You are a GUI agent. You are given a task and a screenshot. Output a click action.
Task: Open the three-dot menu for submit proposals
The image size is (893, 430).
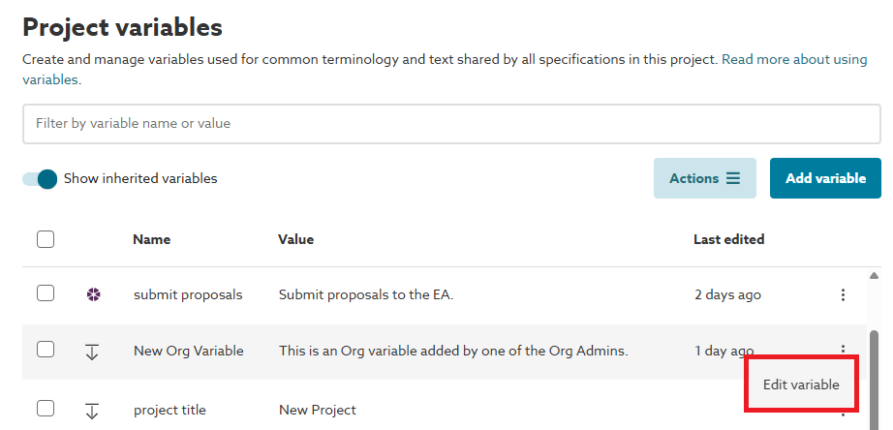843,294
